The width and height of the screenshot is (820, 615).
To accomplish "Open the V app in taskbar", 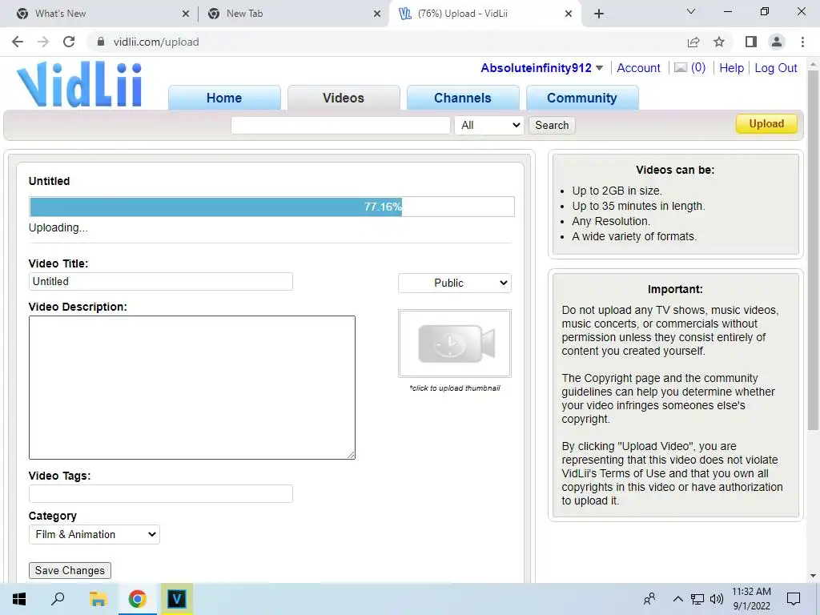I will pos(177,599).
